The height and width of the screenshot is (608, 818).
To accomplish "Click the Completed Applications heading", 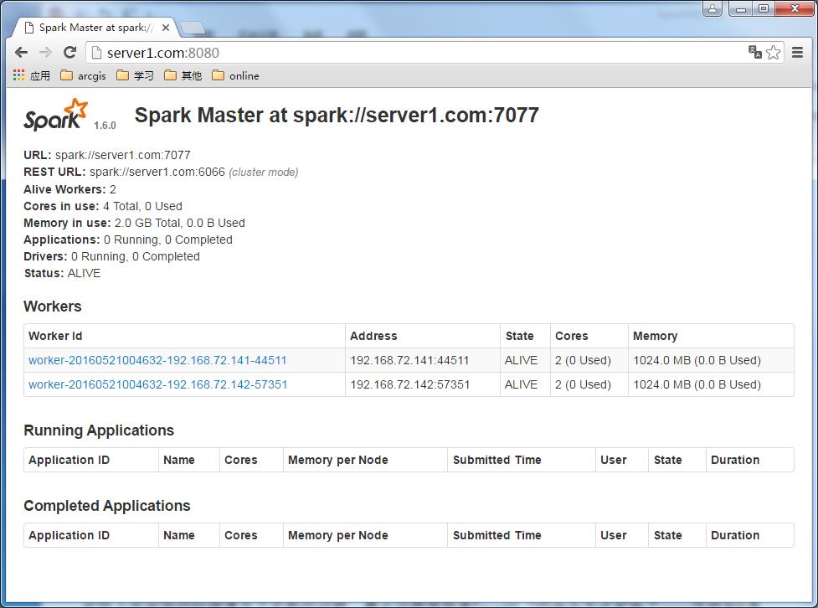I will [x=107, y=505].
